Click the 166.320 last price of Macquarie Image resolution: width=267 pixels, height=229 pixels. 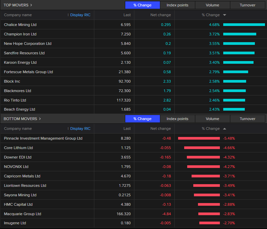[x=124, y=214]
